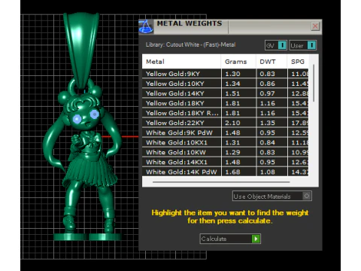Click the green arrow on Calculate

click(x=256, y=239)
